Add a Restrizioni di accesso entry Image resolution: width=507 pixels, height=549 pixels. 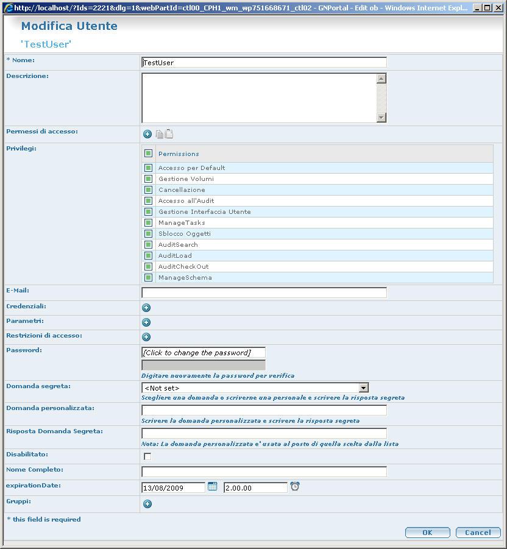146,337
